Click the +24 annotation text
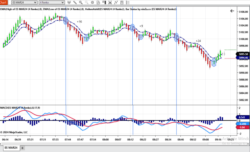Viewport: 250px width, 152px height. point(198,41)
